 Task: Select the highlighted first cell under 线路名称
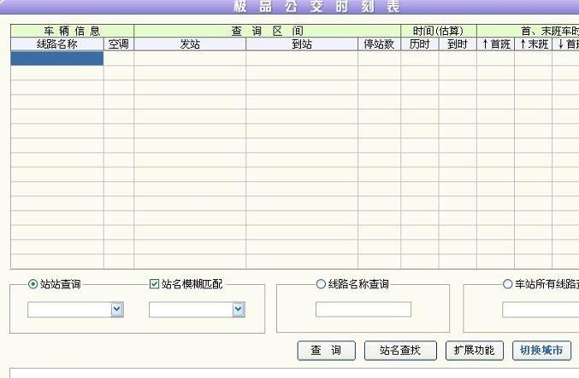pyautogui.click(x=57, y=59)
